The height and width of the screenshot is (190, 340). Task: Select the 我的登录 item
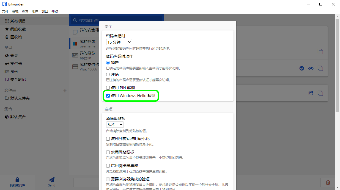[84, 44]
